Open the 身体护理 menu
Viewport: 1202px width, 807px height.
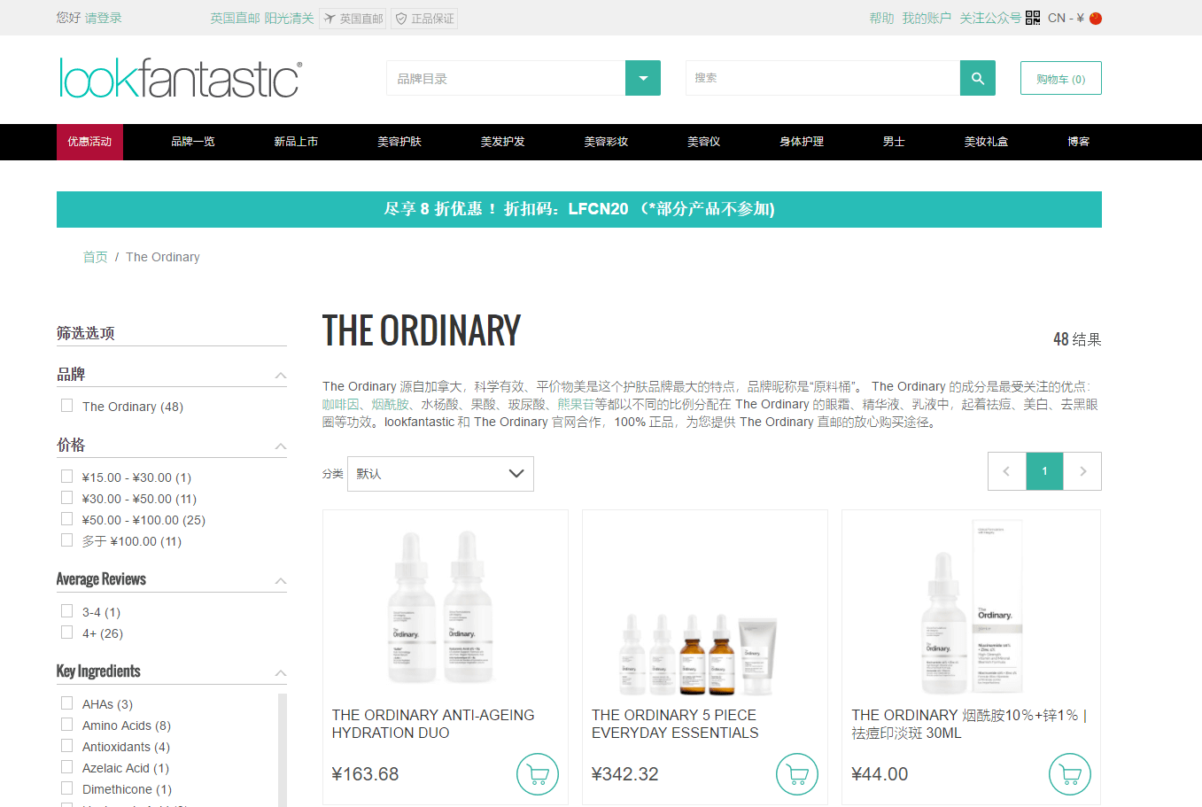[x=802, y=142]
